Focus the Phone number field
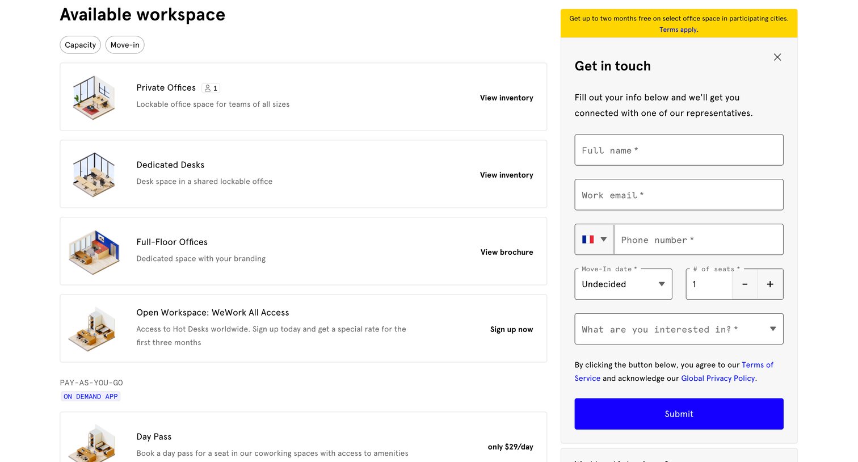 699,240
